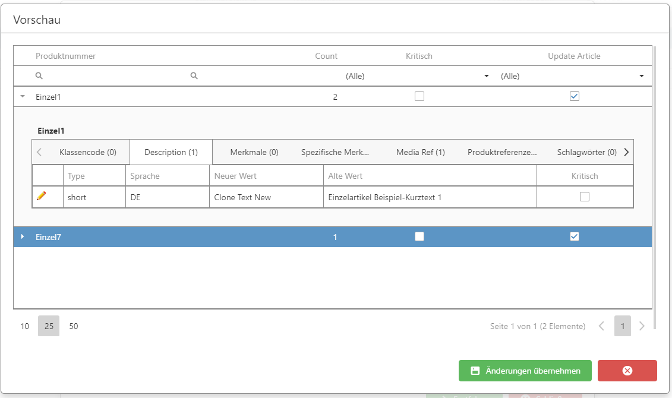The width and height of the screenshot is (672, 398).
Task: Set page size to 25
Action: click(49, 326)
